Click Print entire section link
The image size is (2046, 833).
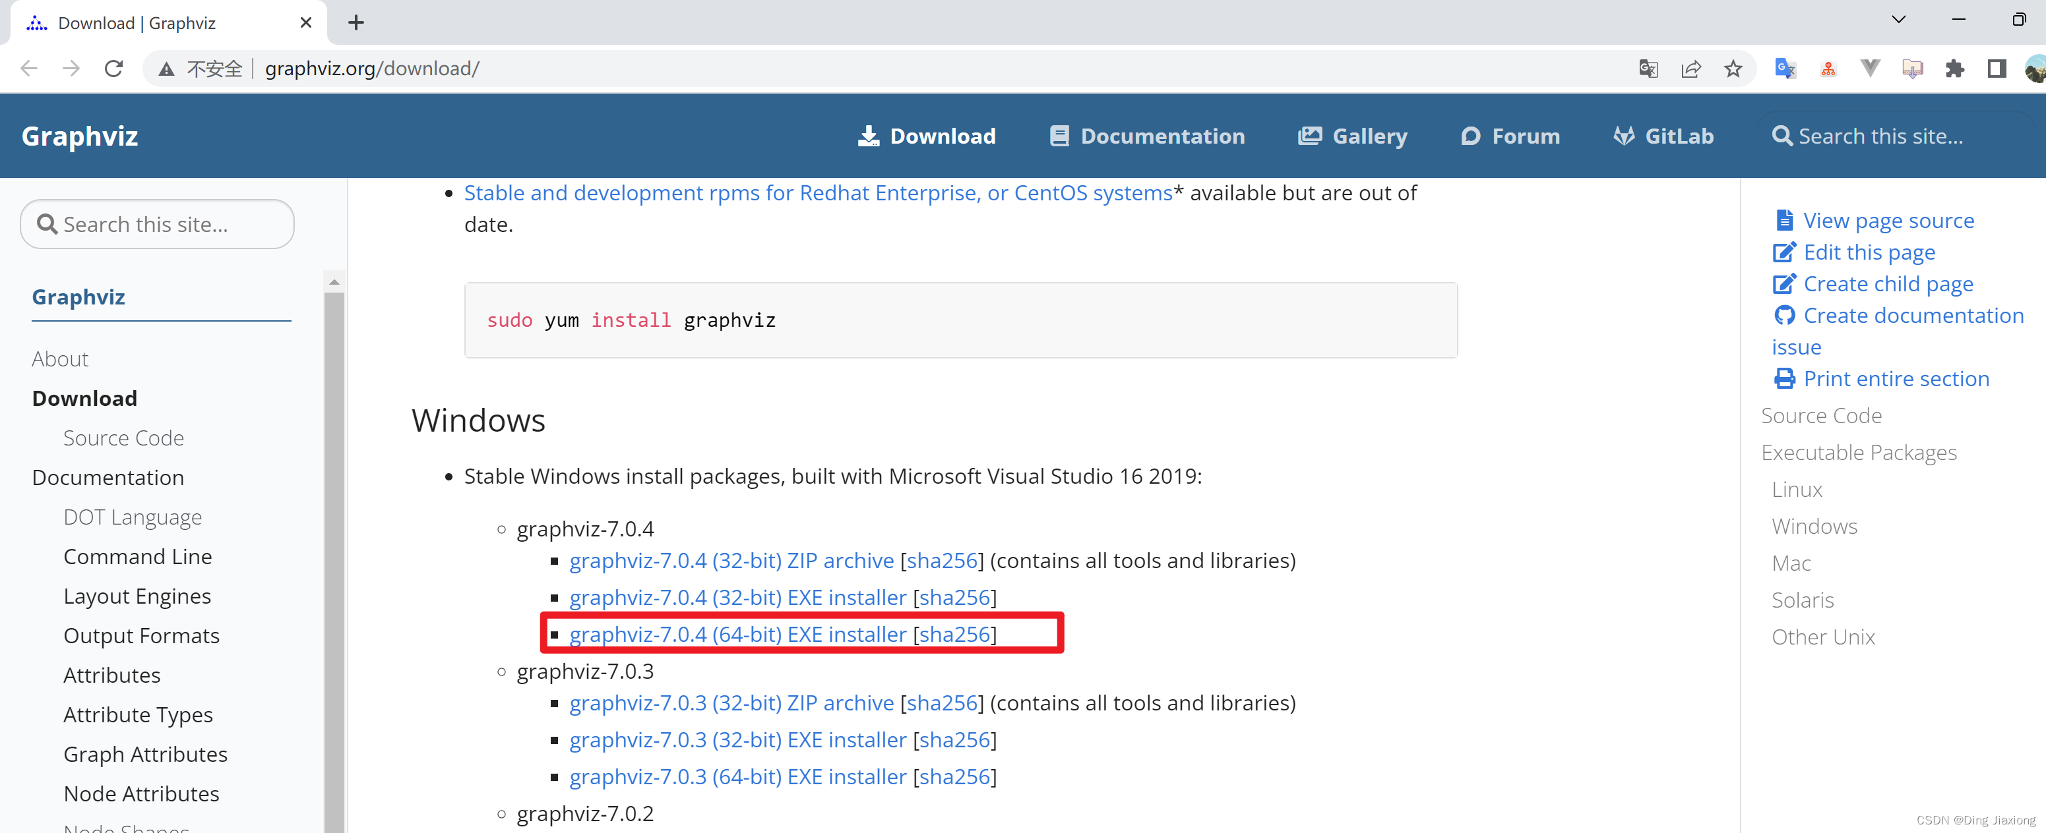click(x=1882, y=379)
